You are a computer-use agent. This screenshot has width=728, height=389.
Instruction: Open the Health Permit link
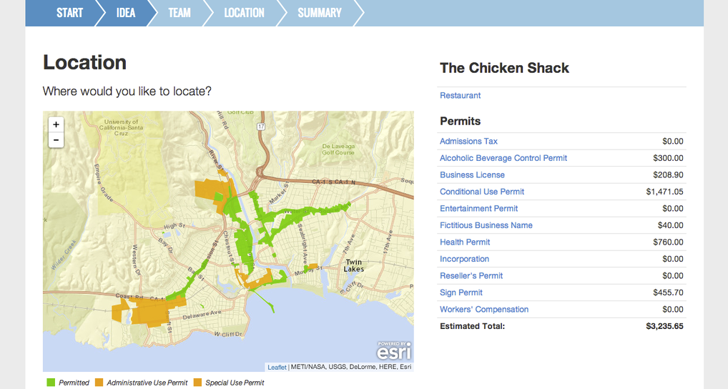pyautogui.click(x=465, y=242)
